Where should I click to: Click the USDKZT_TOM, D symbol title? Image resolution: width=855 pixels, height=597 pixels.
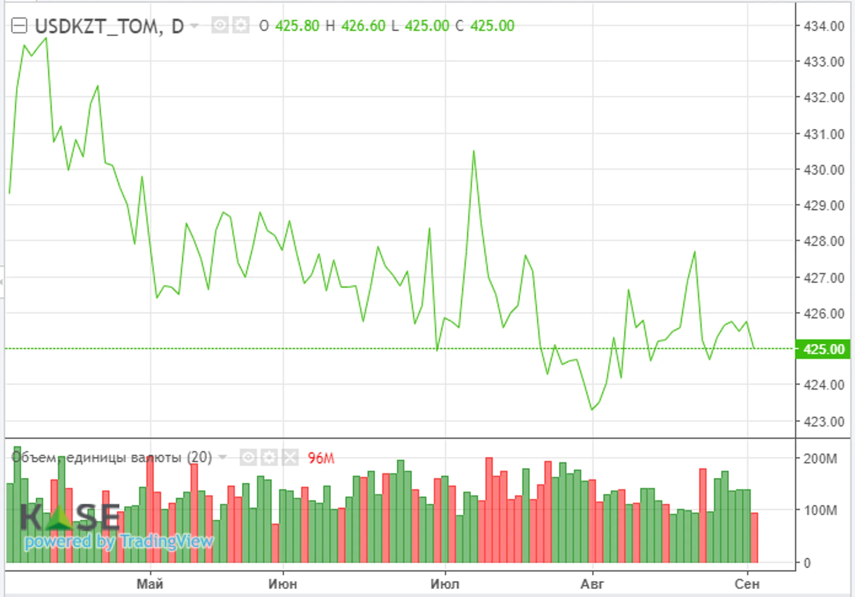pyautogui.click(x=109, y=27)
